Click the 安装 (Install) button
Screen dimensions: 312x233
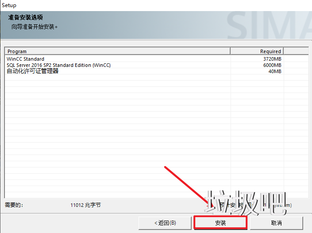(220, 223)
